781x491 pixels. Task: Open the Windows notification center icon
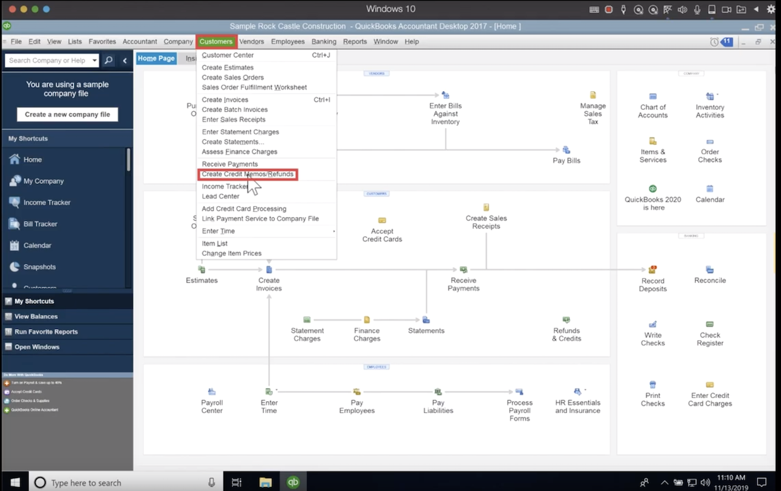coord(762,483)
